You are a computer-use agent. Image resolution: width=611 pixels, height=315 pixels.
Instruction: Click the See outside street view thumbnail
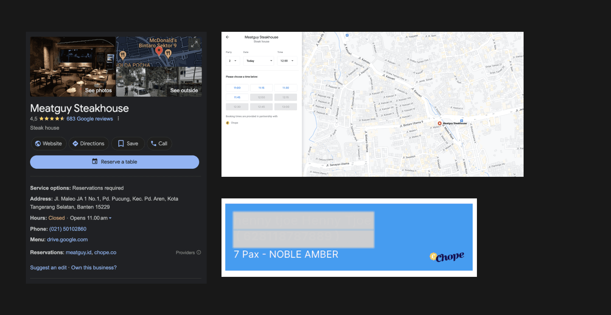[x=159, y=82]
